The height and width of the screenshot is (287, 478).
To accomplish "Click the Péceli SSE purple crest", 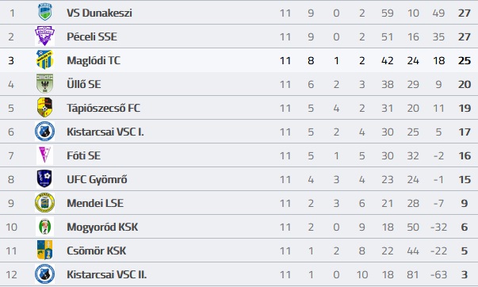I will tap(45, 36).
